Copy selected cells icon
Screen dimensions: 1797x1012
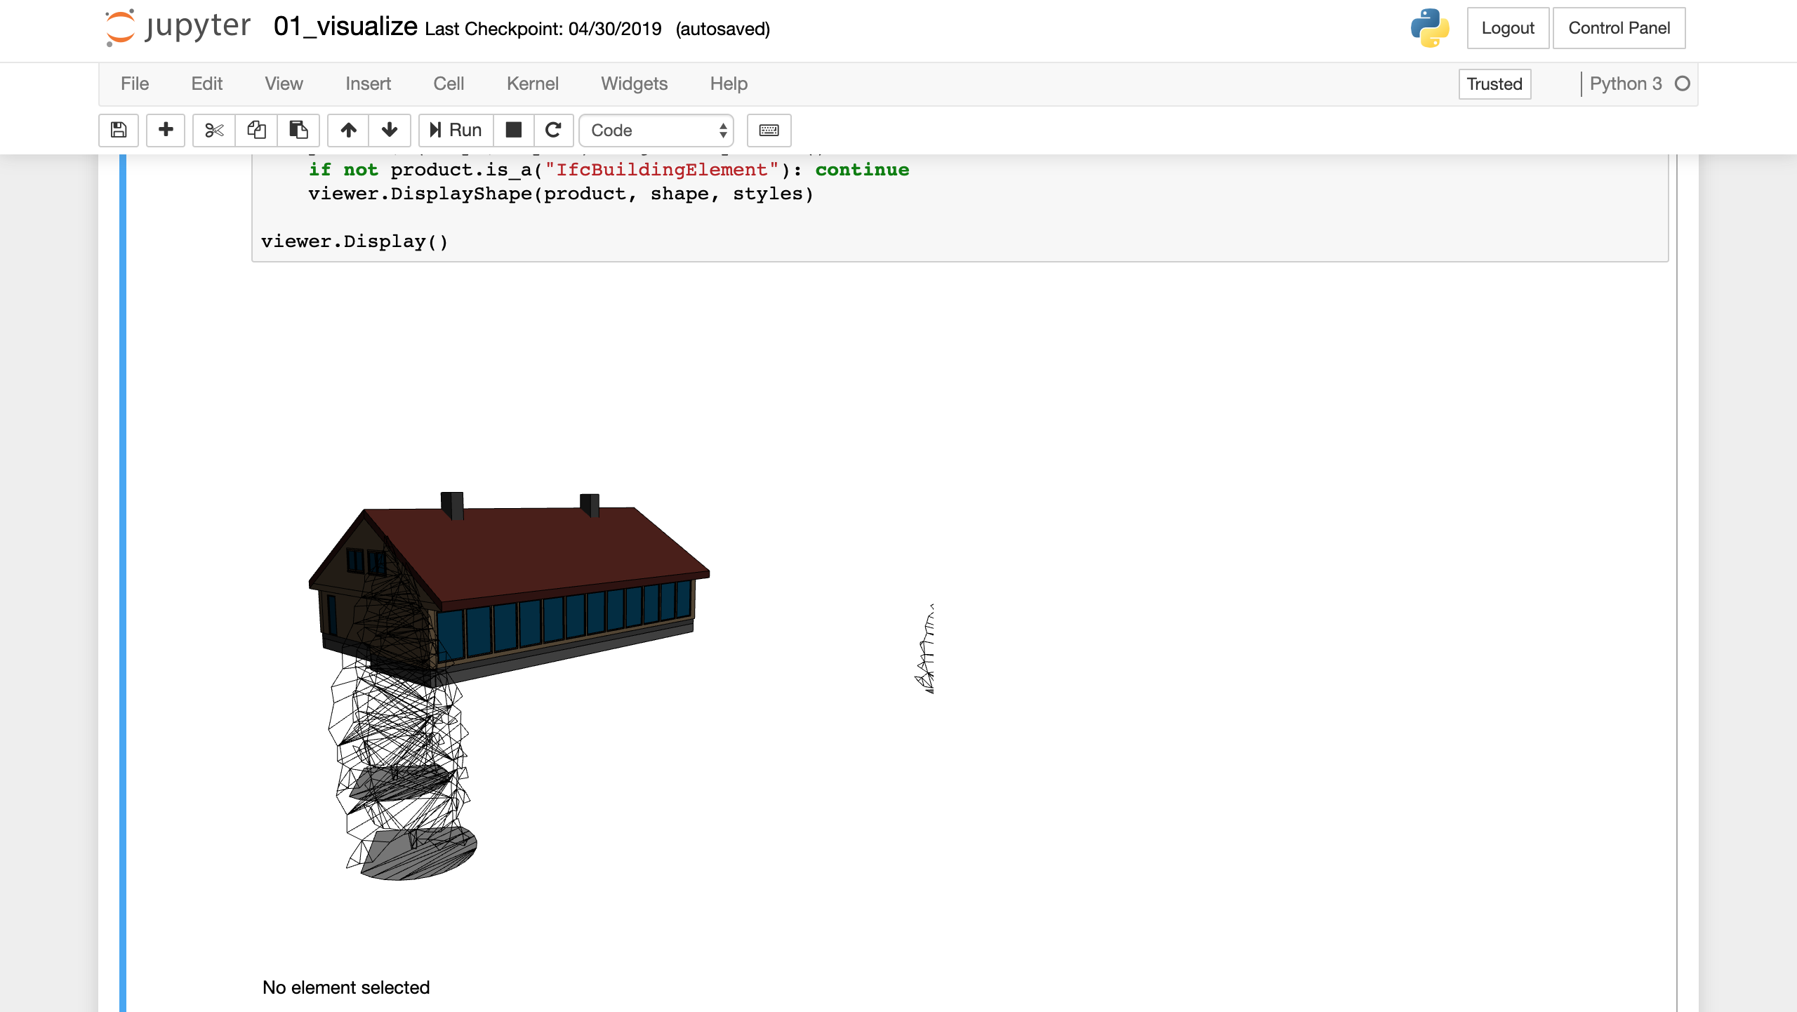(256, 130)
